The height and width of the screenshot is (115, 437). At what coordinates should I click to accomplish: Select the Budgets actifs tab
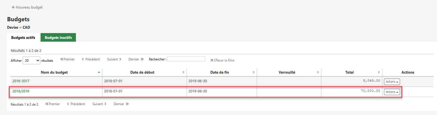pos(23,38)
